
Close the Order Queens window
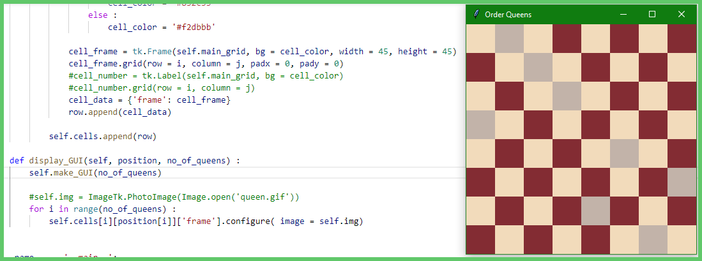pyautogui.click(x=682, y=14)
